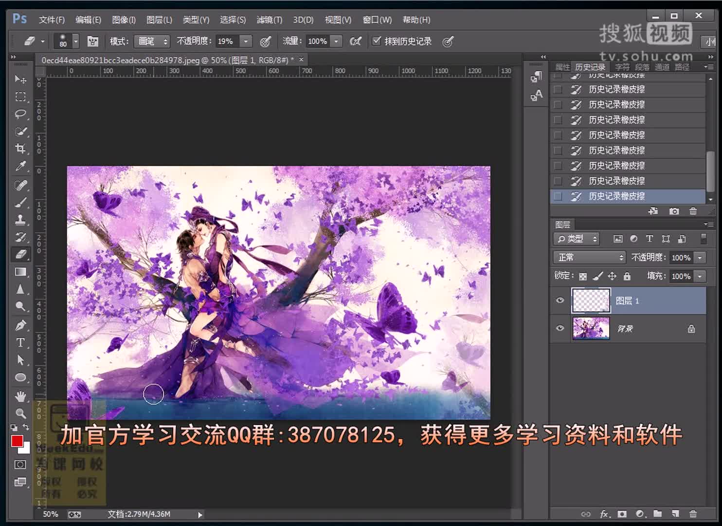Toggle Quick Mask mode icon
Image resolution: width=722 pixels, height=526 pixels.
[x=20, y=464]
